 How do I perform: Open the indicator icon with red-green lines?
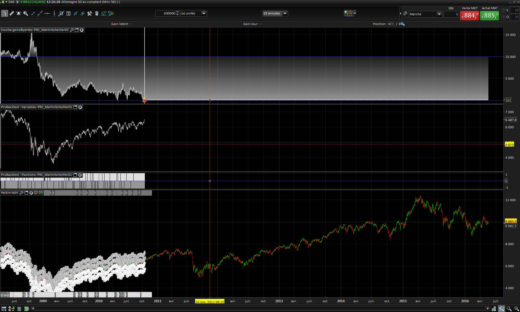click(104, 13)
